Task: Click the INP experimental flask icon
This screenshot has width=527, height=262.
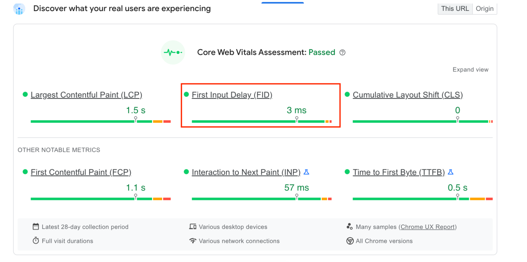Action: [306, 172]
